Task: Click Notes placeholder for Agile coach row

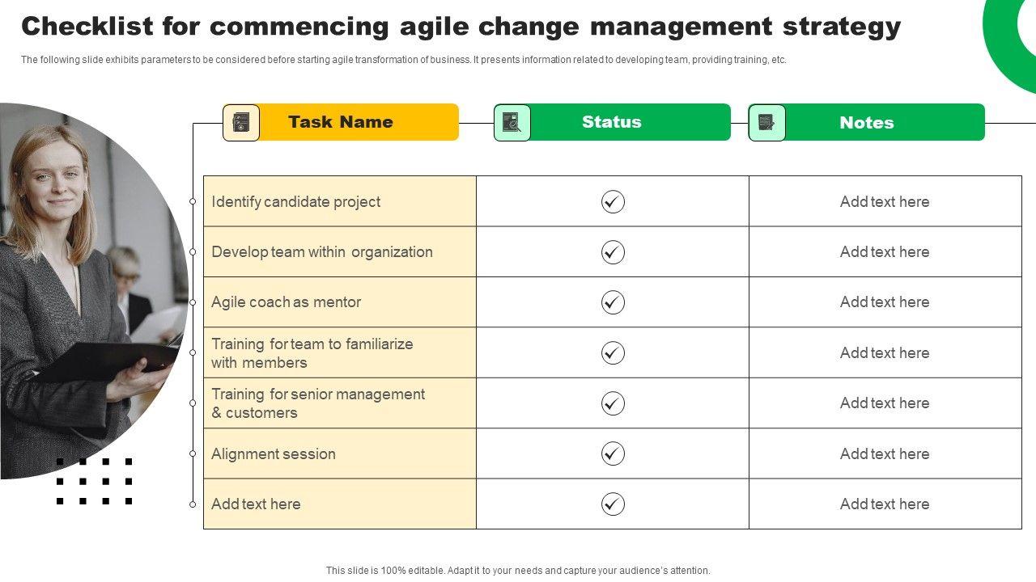Action: (885, 302)
